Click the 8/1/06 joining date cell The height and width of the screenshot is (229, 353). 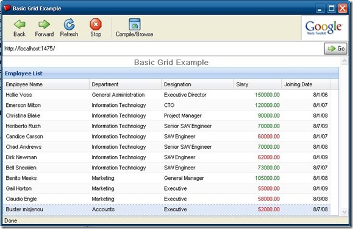320,95
